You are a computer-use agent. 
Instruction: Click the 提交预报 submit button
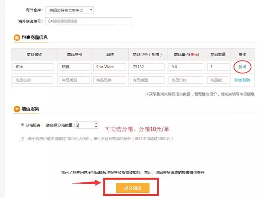pos(133,188)
